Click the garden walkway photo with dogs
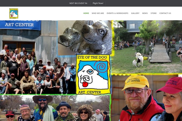Screen dimensions: 182x121 [147, 47]
